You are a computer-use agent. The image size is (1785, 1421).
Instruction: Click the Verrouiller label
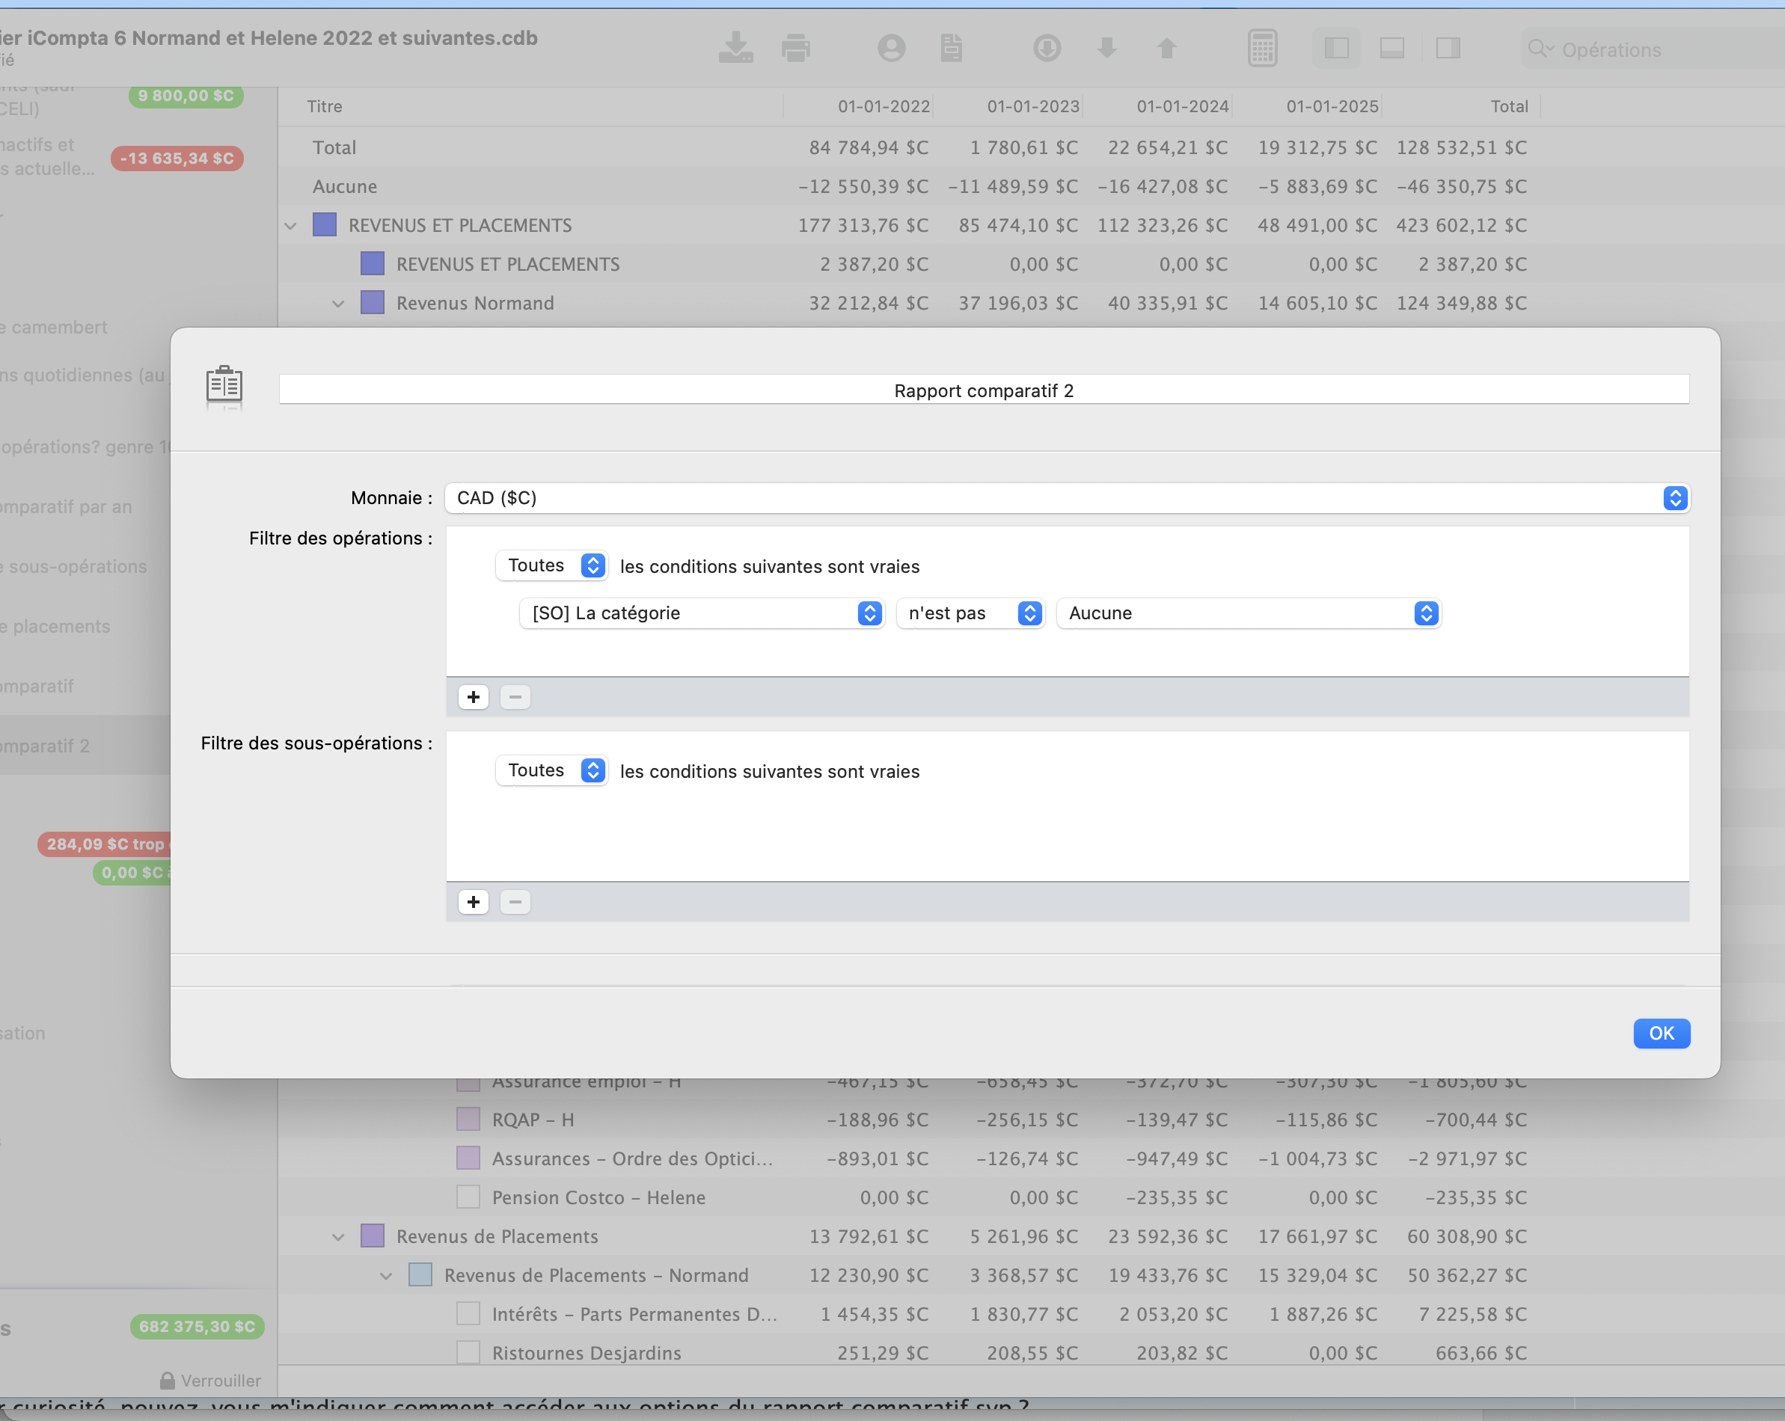point(220,1381)
